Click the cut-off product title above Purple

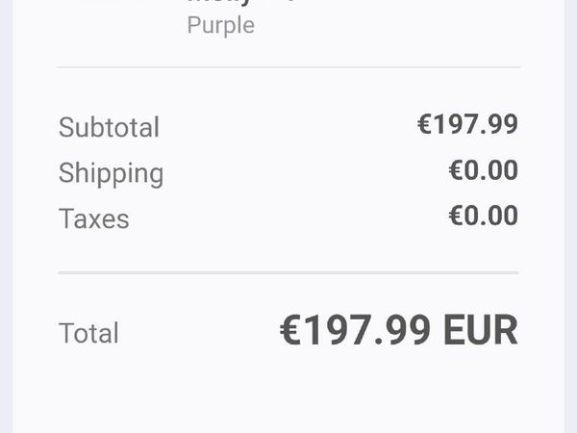[221, 3]
